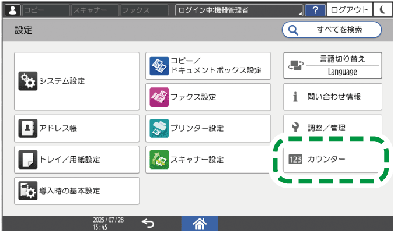
Task: Open the pink ファクス設定 fax icon
Action: (x=159, y=97)
